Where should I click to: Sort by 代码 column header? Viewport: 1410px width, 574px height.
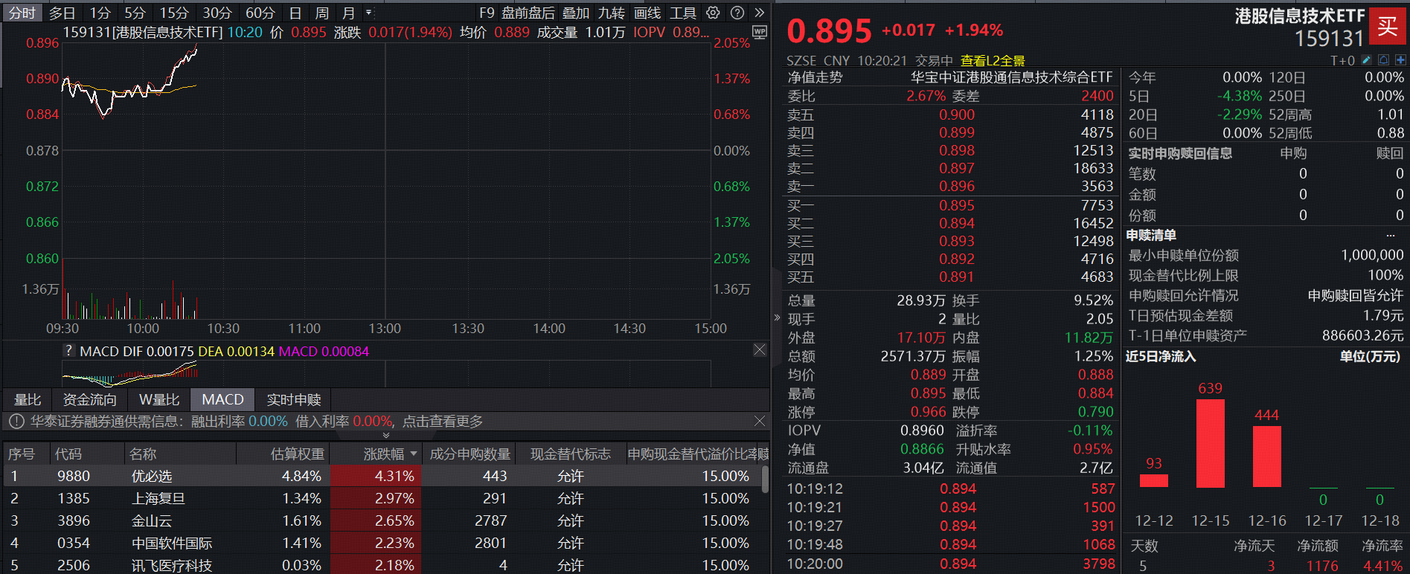tap(68, 454)
